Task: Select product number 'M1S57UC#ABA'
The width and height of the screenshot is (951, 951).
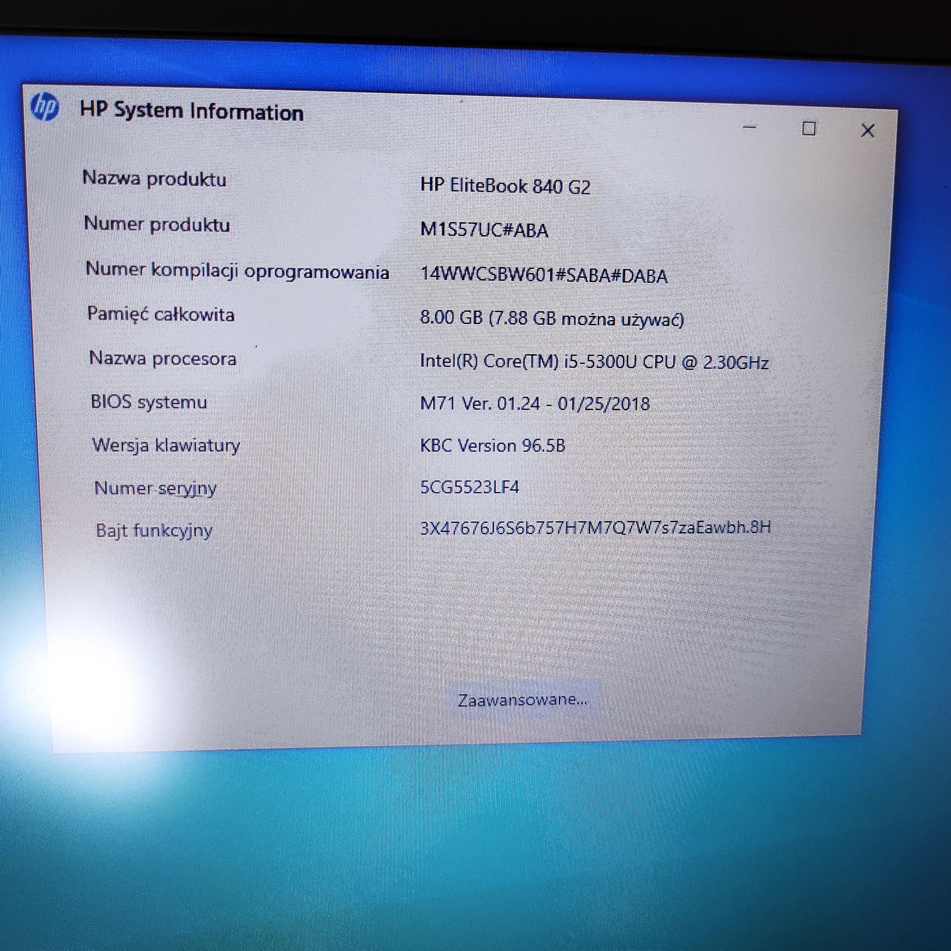Action: click(x=485, y=230)
